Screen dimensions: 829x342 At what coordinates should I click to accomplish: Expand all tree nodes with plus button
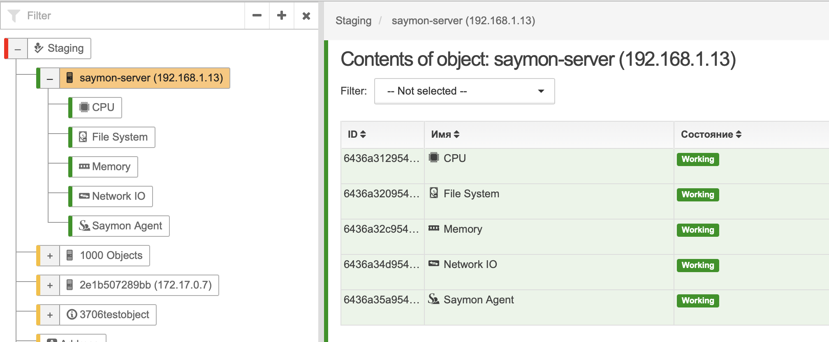(x=282, y=16)
